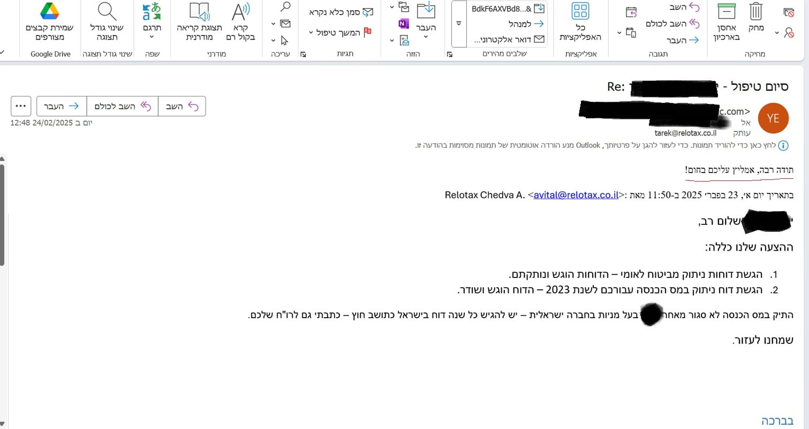
Task: Click the trash icon to delete message
Action: [755, 12]
